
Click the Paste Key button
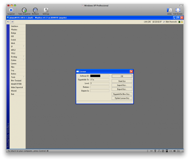(122, 81)
